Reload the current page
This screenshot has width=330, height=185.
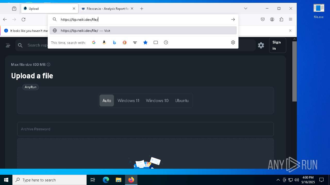[x=23, y=19]
